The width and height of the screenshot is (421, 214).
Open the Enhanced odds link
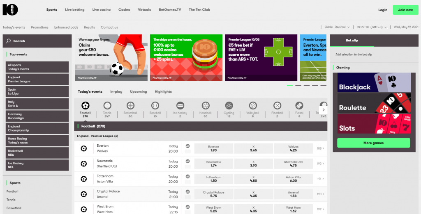pyautogui.click(x=66, y=27)
